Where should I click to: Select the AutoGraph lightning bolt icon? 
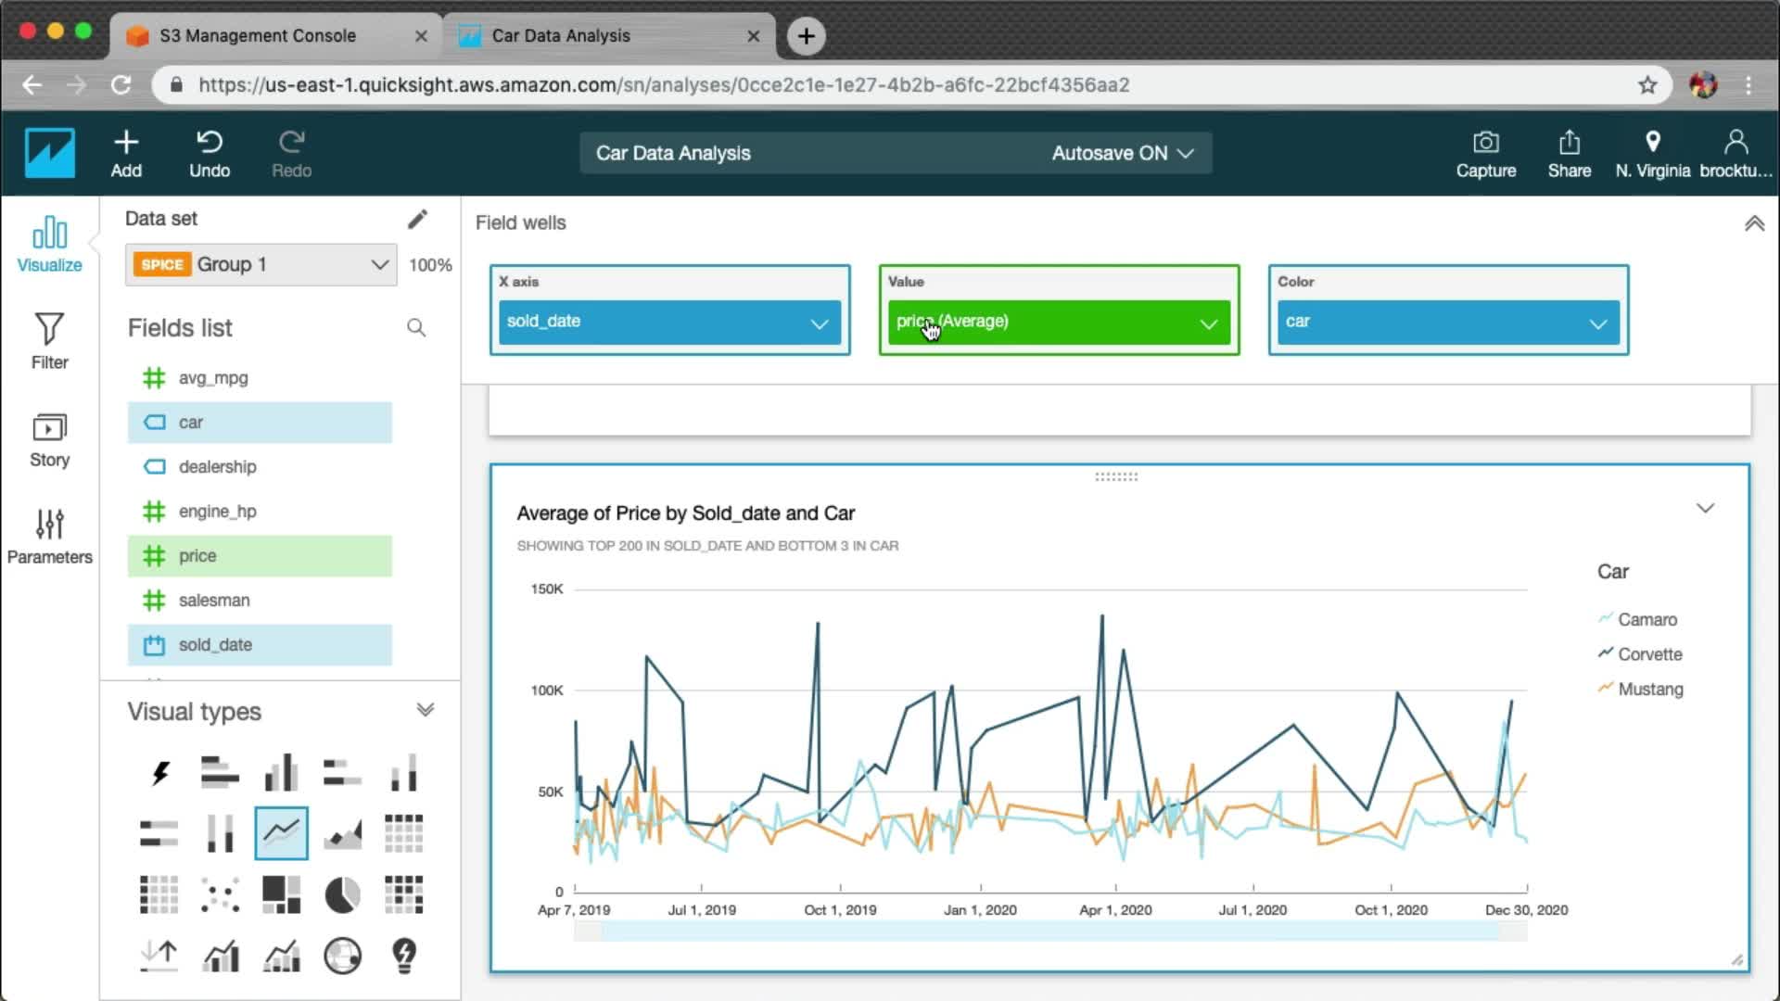coord(159,773)
